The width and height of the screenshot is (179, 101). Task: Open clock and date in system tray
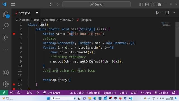coord(170,98)
